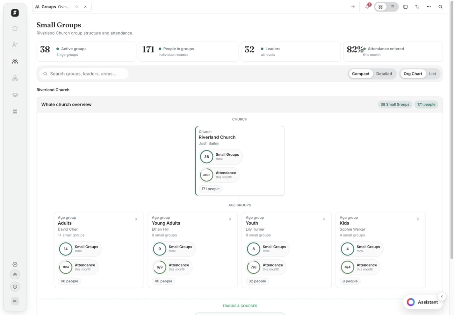Open the three-dot more options menu
Screen dimensions: 454x315
(x=429, y=7)
